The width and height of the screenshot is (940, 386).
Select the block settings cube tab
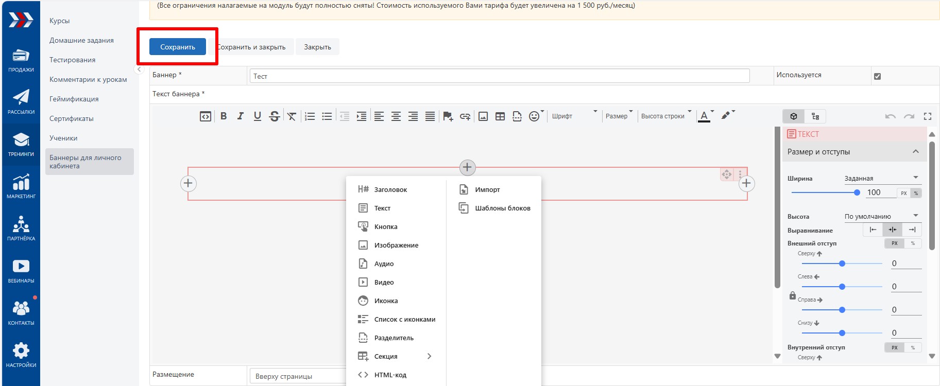(794, 116)
